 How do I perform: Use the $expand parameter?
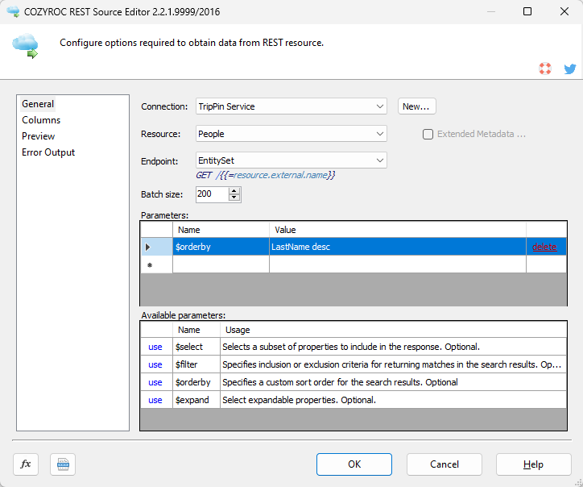(x=155, y=400)
